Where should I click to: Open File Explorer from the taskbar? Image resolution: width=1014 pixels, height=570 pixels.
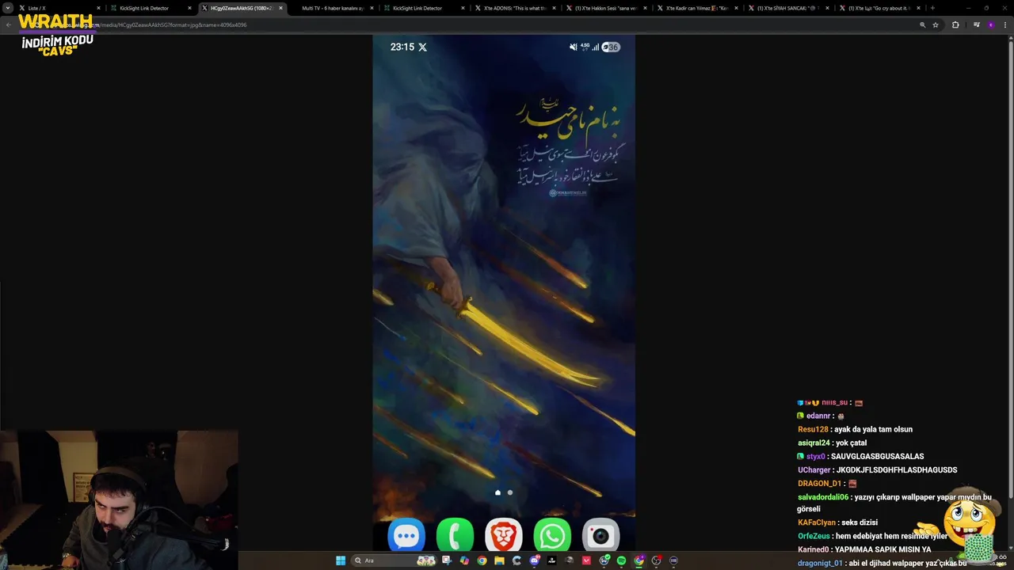coord(499,560)
